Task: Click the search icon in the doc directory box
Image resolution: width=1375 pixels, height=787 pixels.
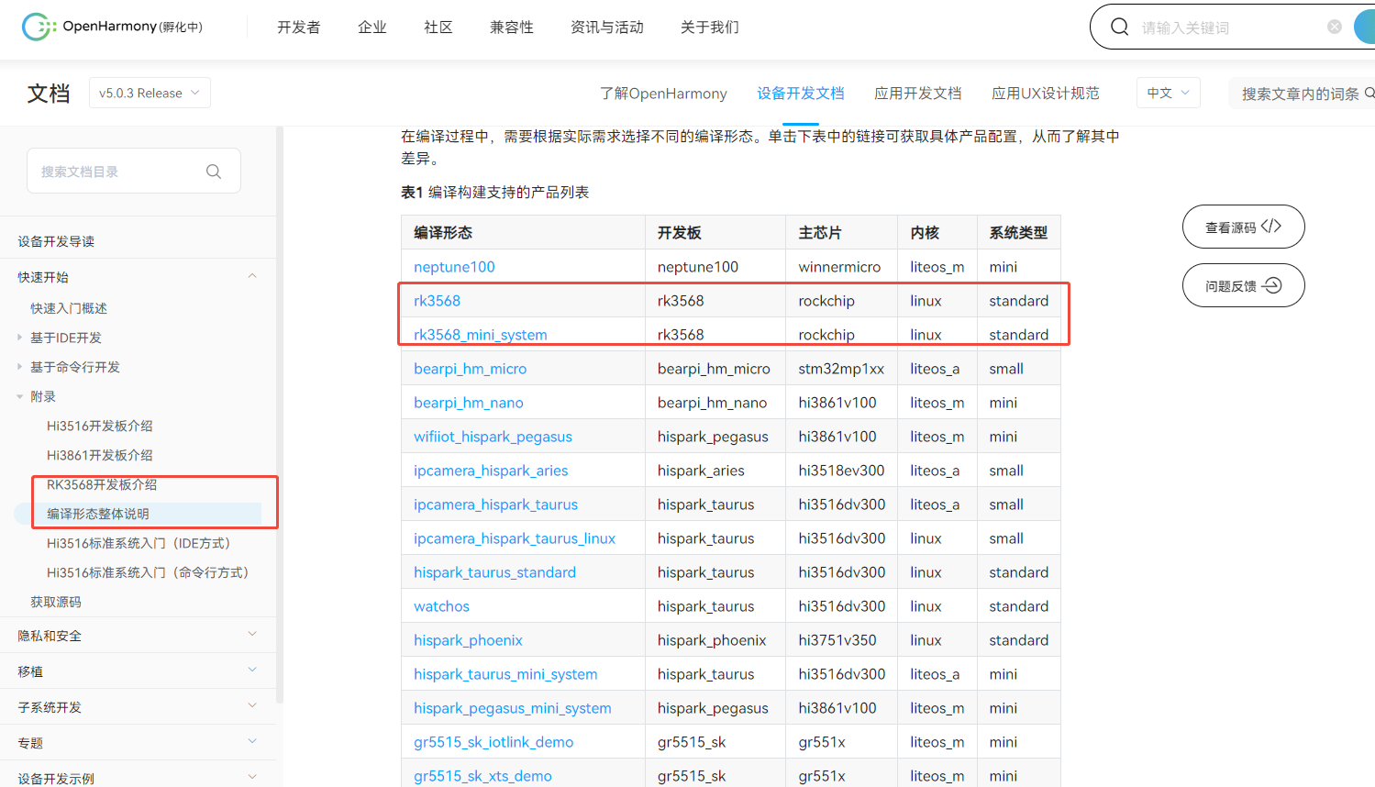Action: [214, 172]
